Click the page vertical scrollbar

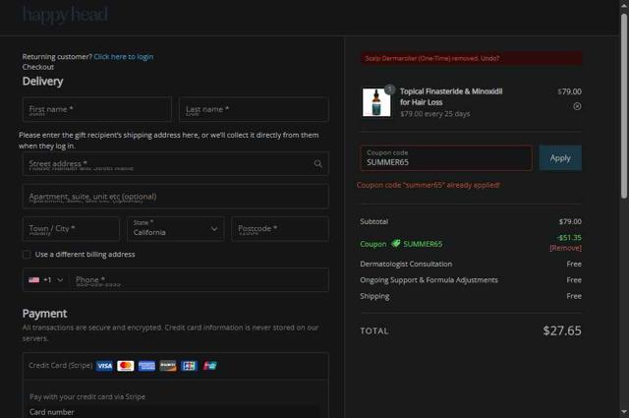click(624, 106)
